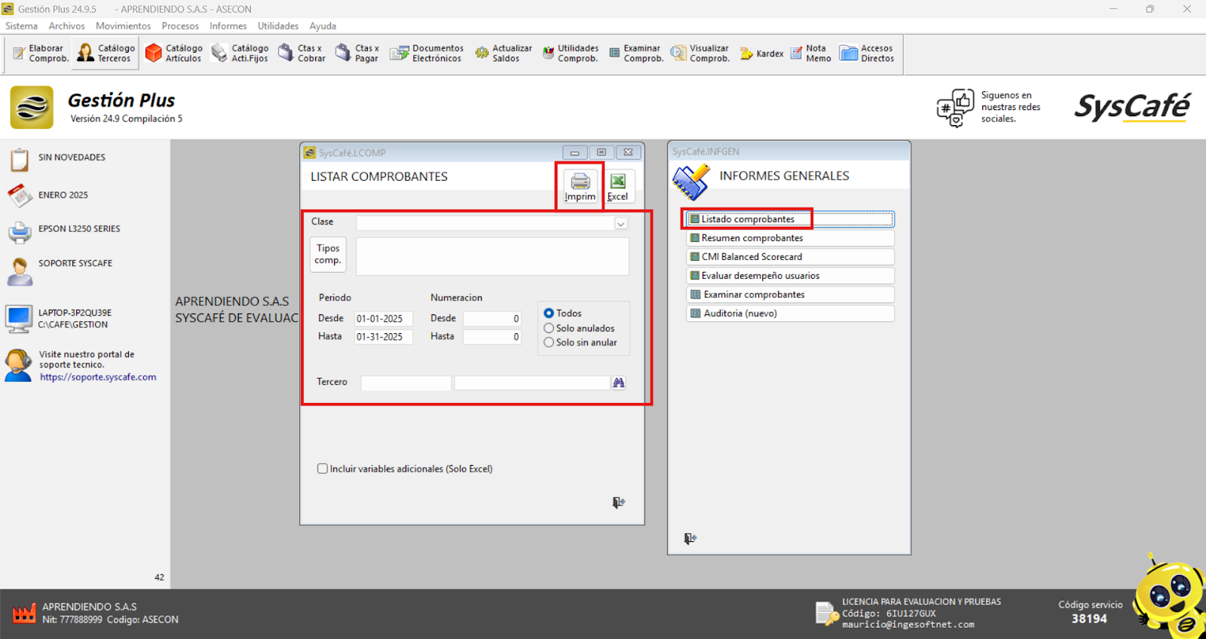Open Catálogo Terceros from the toolbar
The height and width of the screenshot is (639, 1206).
point(106,53)
